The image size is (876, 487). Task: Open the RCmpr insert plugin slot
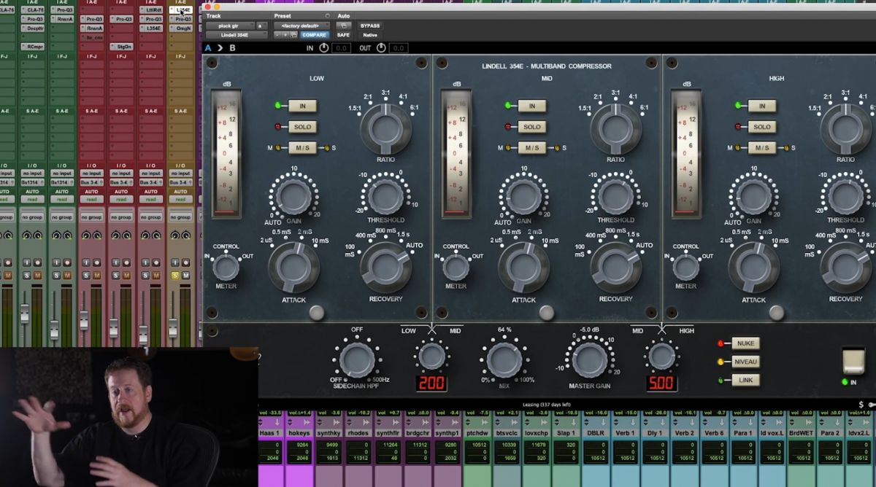(34, 45)
